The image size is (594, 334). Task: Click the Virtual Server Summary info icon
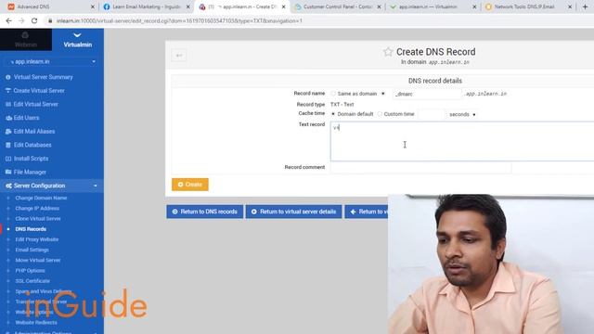click(8, 77)
